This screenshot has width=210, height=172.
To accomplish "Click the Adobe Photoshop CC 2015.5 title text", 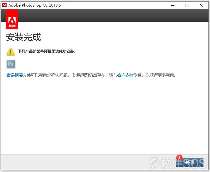I will coord(35,5).
